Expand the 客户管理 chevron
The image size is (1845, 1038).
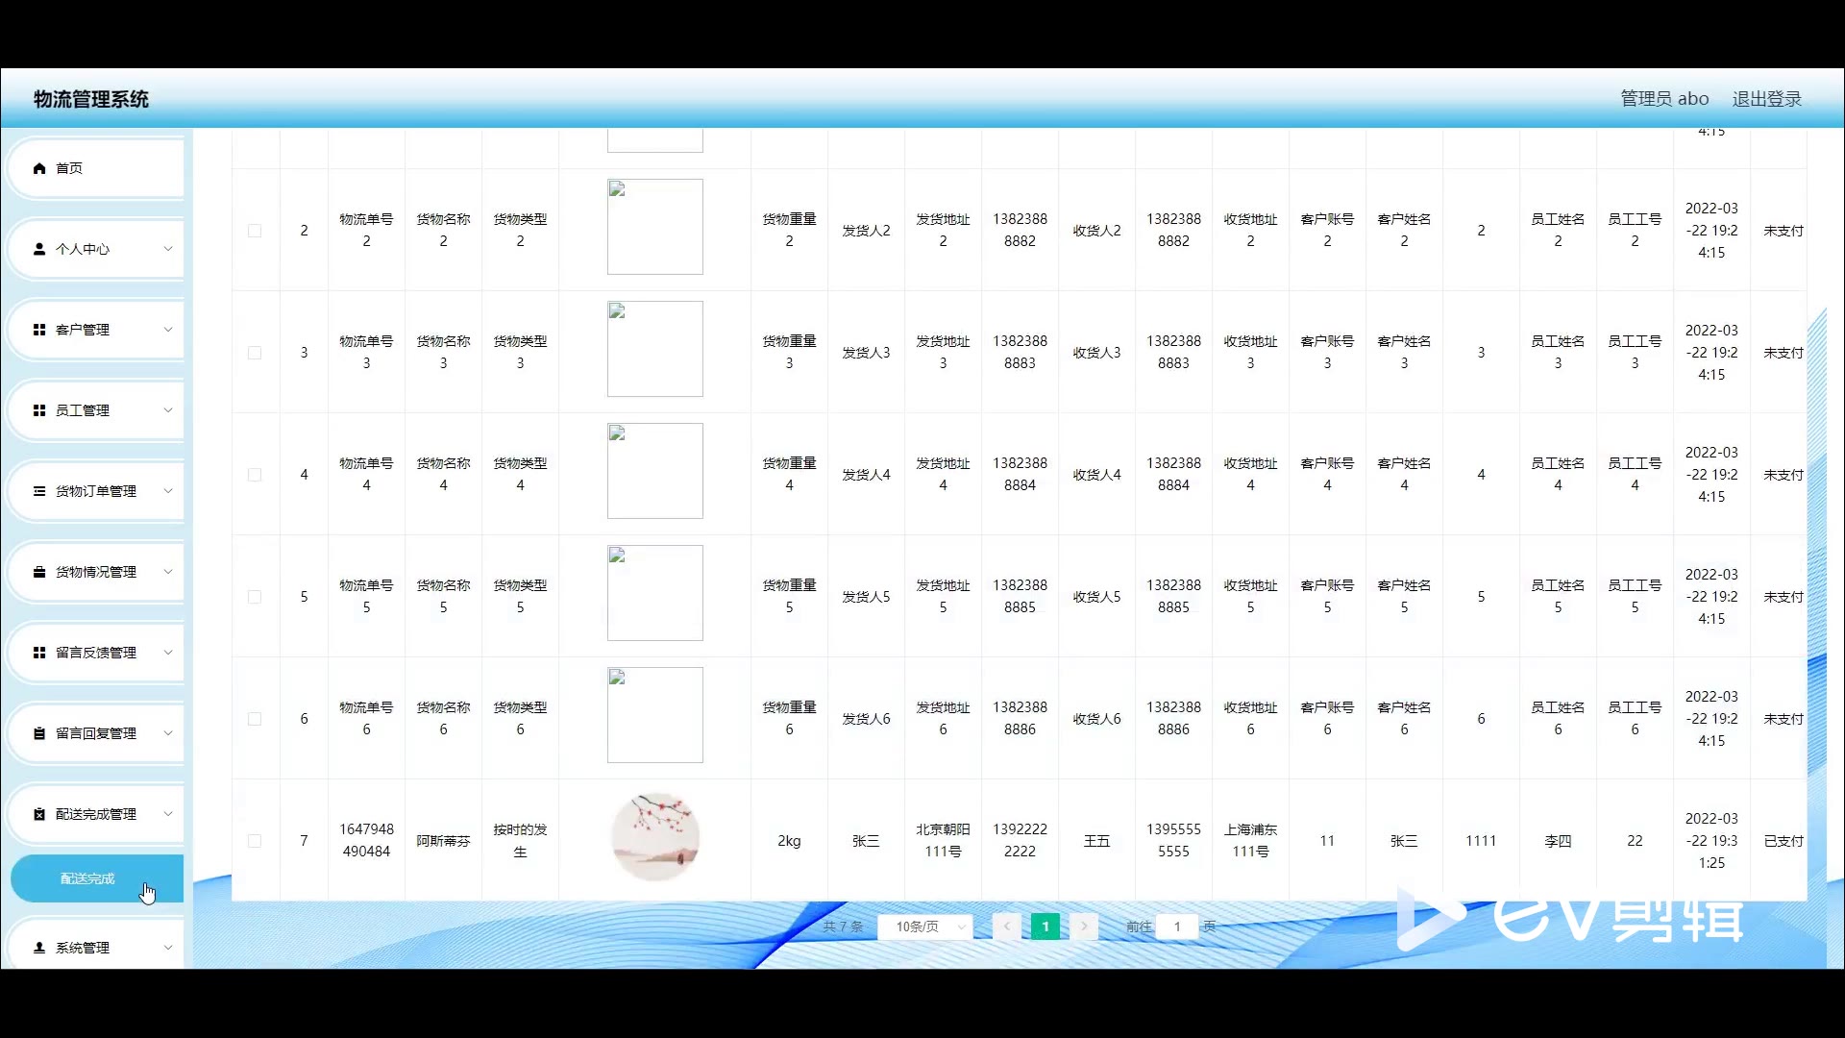click(x=168, y=330)
